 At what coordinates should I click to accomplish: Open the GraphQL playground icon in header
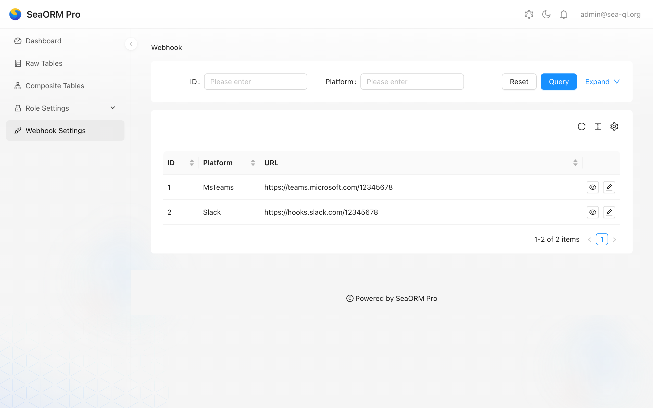(x=529, y=14)
